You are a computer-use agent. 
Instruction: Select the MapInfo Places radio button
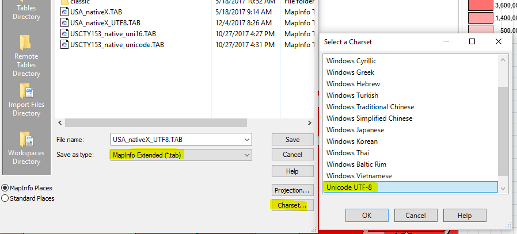pos(5,188)
